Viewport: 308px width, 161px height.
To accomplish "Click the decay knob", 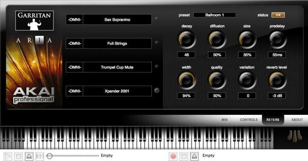I will [x=187, y=39].
